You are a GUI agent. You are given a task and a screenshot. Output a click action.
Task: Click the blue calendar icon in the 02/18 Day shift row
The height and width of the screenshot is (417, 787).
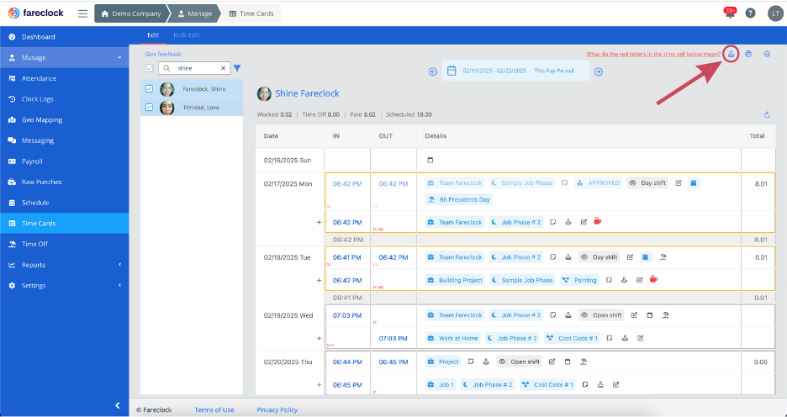pos(646,257)
